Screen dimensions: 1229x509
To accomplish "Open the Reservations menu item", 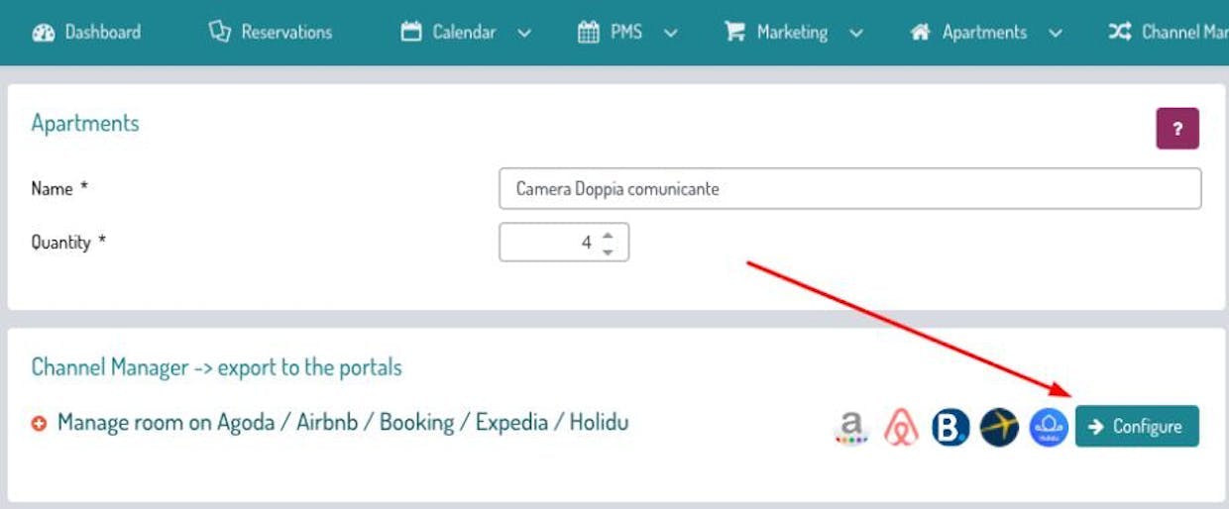I will pos(286,33).
